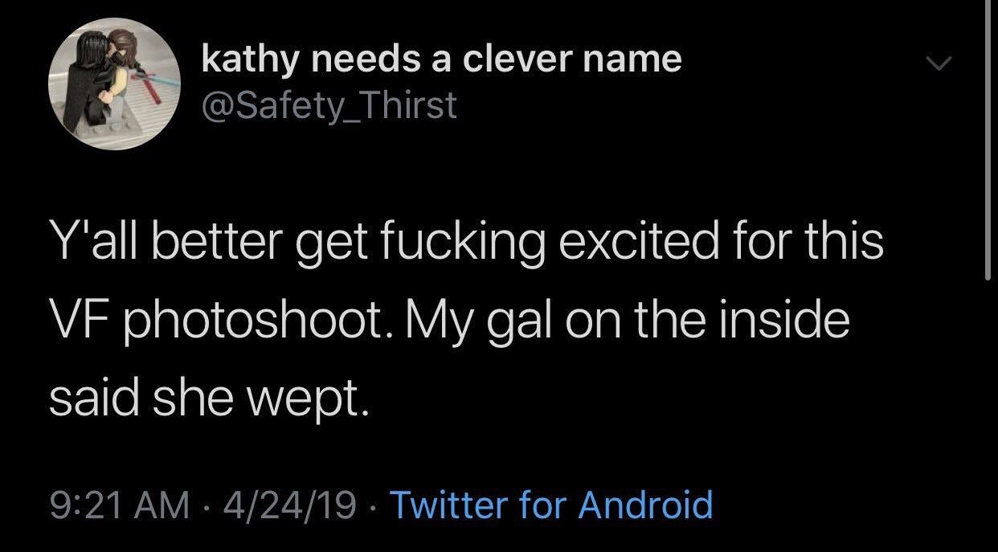Click the 9:21 AM timestamp
Image resolution: width=998 pixels, height=552 pixels.
click(114, 505)
